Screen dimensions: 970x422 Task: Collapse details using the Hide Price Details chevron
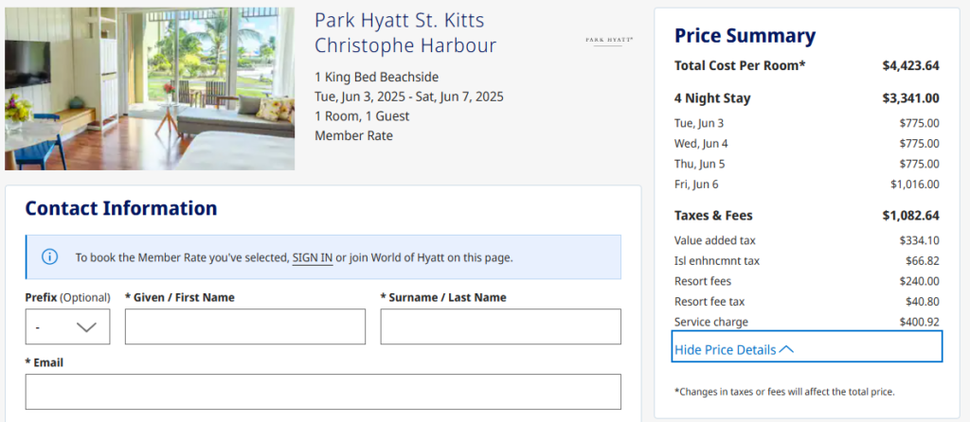click(786, 349)
